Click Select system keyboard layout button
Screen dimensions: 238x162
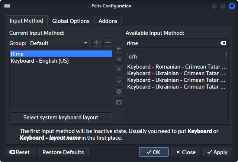[61, 118]
